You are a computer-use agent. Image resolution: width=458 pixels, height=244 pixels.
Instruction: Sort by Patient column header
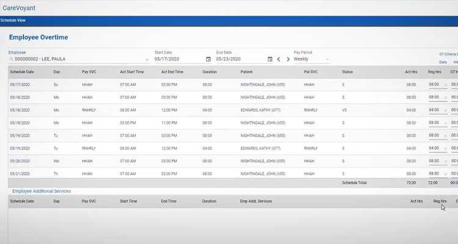click(x=247, y=72)
